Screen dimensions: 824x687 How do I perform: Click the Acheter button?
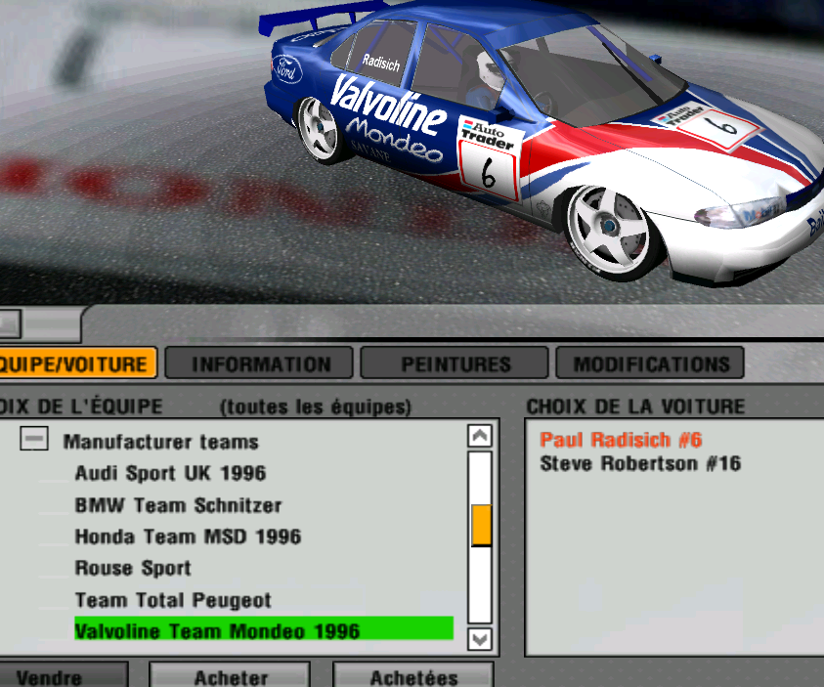coord(230,676)
